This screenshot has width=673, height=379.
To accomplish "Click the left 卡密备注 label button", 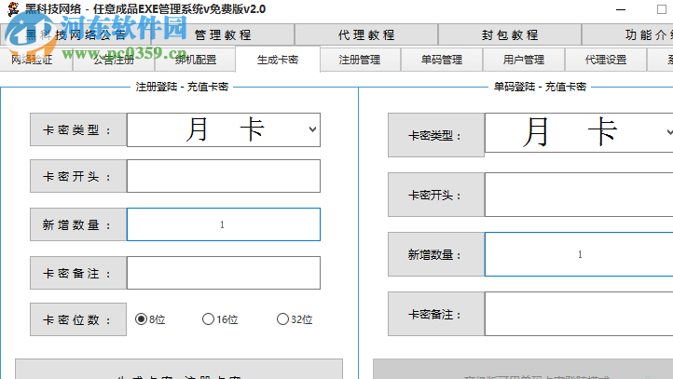I will click(x=78, y=273).
